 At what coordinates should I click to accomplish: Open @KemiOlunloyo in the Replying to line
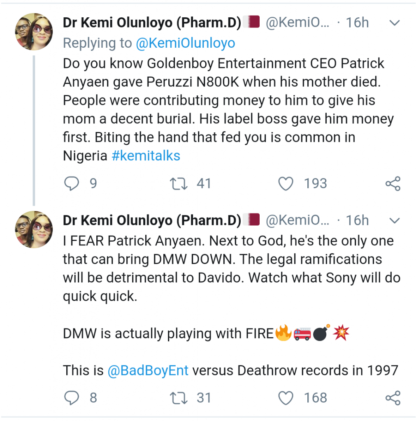tap(185, 43)
